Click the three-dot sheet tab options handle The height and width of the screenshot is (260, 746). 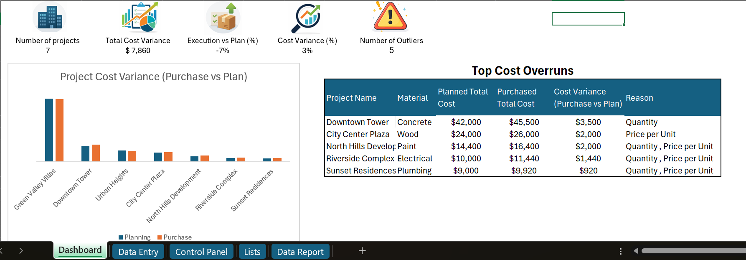pos(620,251)
